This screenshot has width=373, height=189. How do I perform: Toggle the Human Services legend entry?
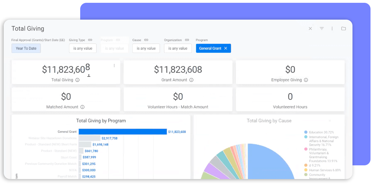[x=325, y=170]
